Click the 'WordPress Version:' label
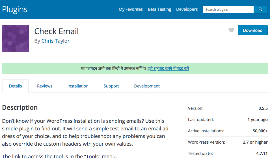Screen dimensions: 270x162 206,142
